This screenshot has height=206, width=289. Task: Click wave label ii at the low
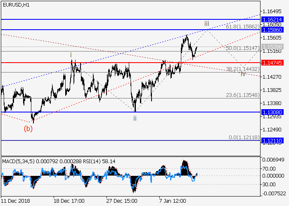135,118
